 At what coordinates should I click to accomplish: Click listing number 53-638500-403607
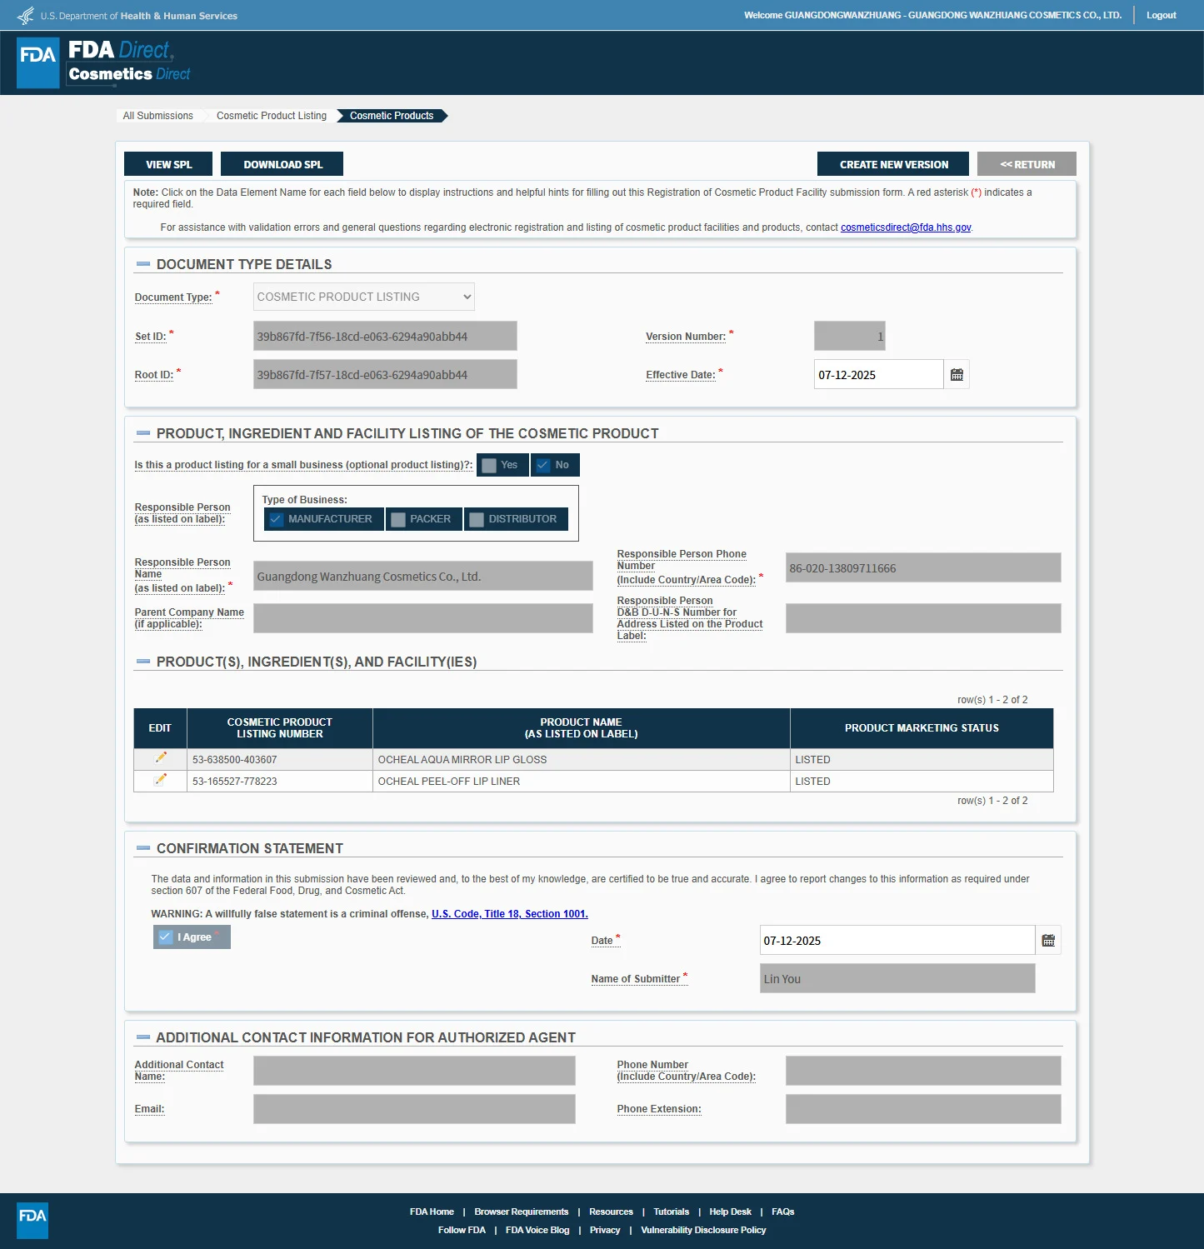coord(235,760)
